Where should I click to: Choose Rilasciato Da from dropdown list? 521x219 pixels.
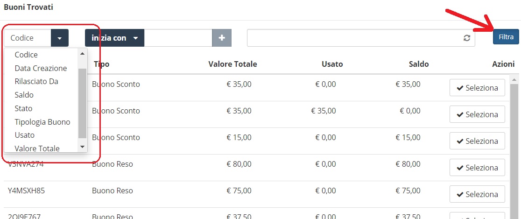point(36,81)
